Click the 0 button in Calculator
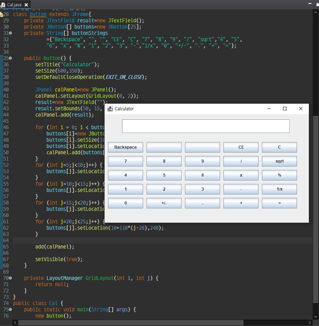319x326 pixels. click(x=126, y=203)
